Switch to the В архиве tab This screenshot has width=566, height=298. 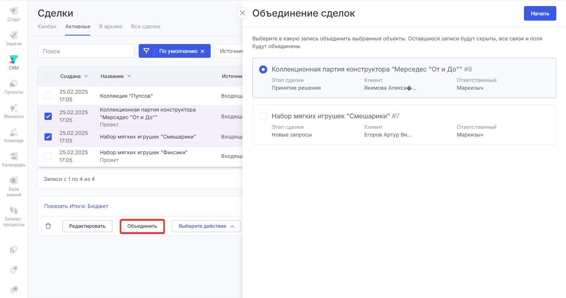(x=111, y=27)
